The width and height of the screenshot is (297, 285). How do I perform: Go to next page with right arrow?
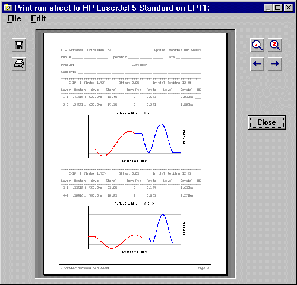click(x=275, y=64)
